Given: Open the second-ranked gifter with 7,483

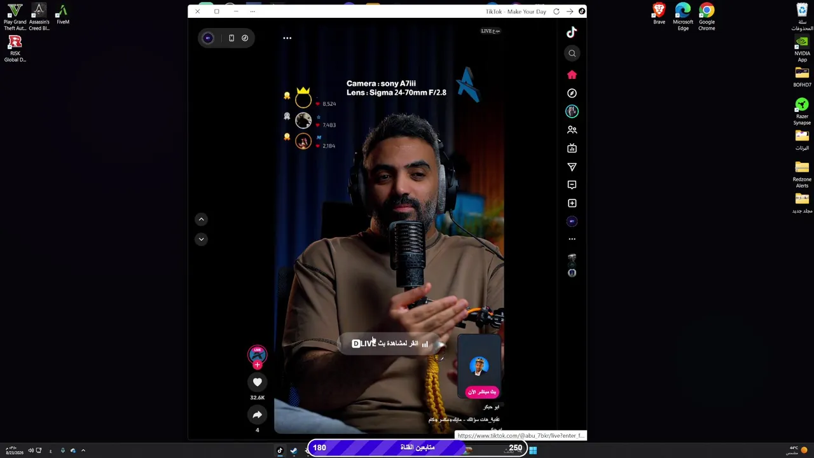Looking at the screenshot, I should (x=303, y=121).
